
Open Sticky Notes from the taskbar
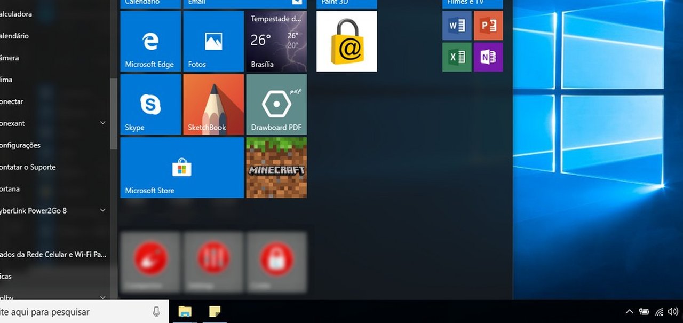pos(215,312)
